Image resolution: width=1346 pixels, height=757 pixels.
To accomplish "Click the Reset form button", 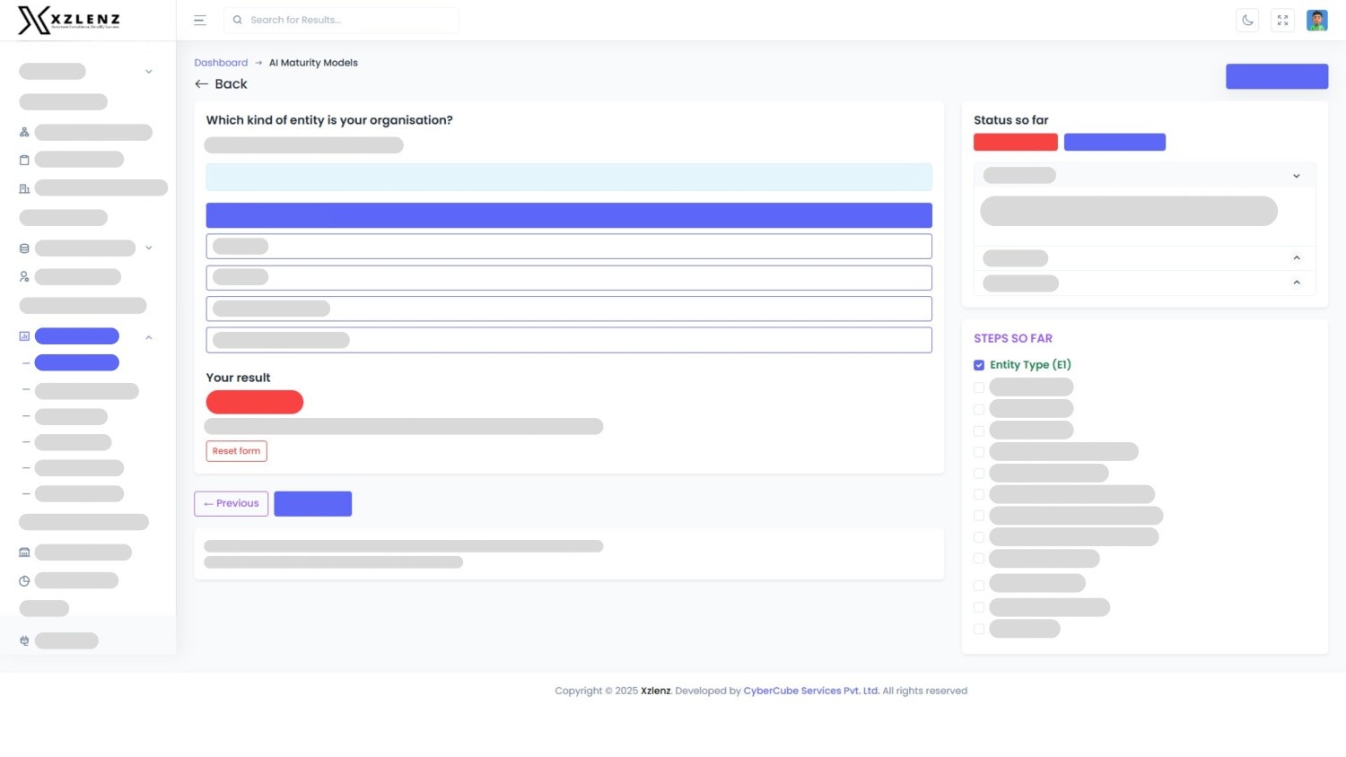I will 236,450.
